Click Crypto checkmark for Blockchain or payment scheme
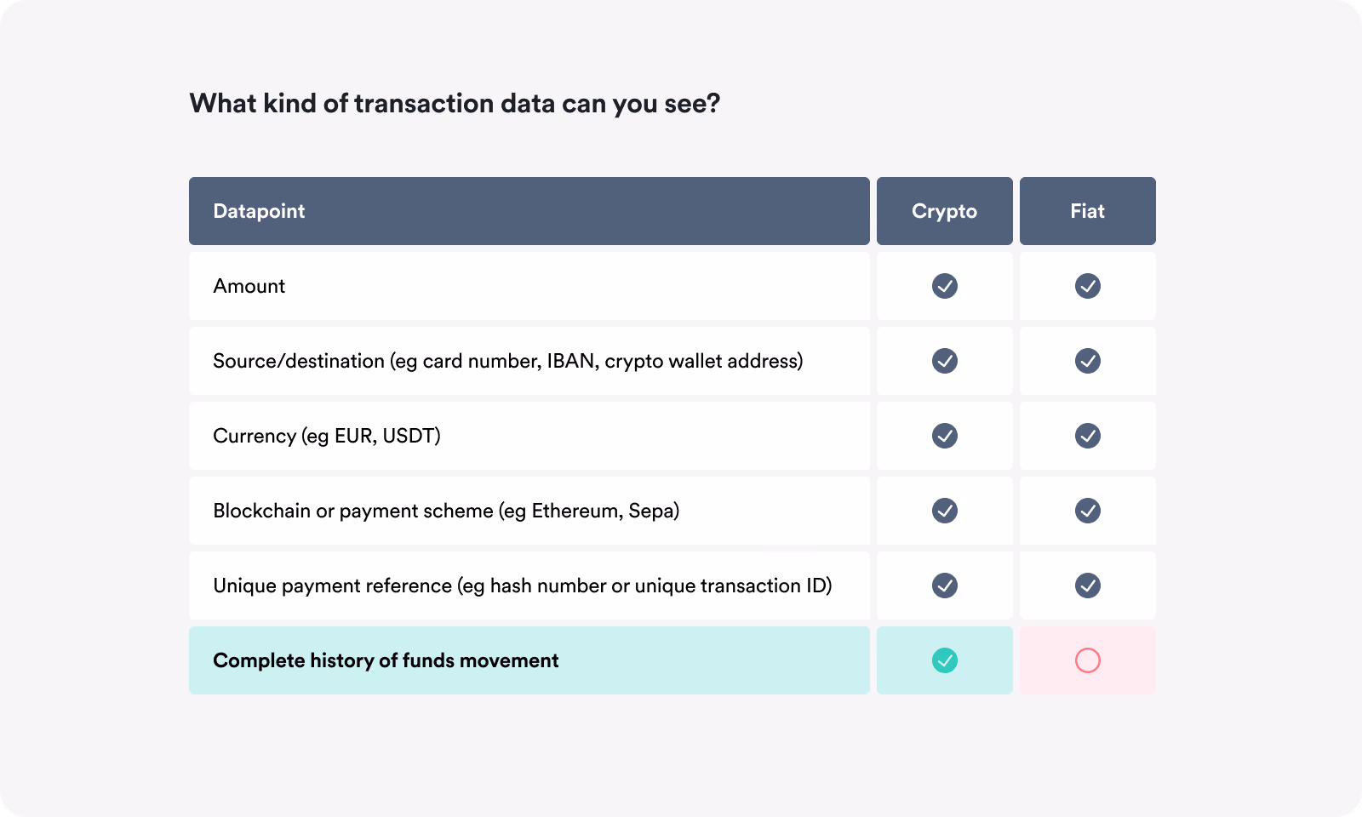 945,511
